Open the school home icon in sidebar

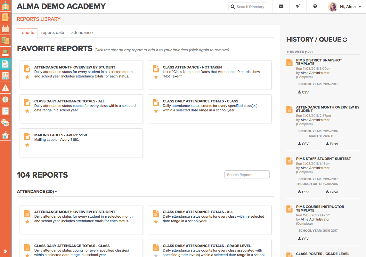coord(5,5)
